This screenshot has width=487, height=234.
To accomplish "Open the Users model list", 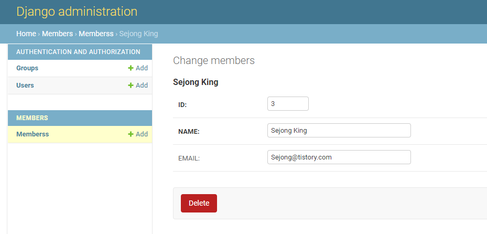I will [x=25, y=85].
